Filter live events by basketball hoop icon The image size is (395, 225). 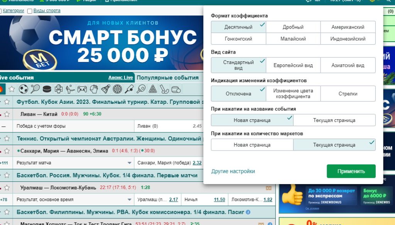point(59,89)
